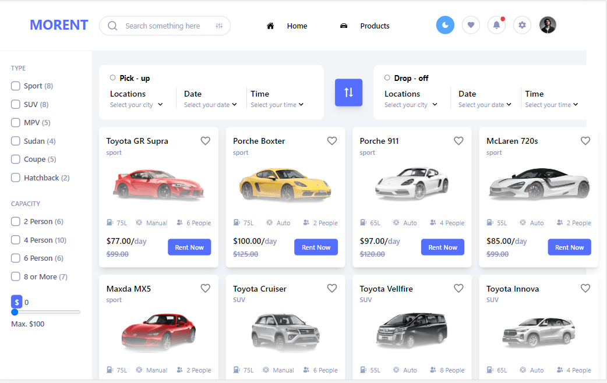Favorite the McLaren 720s

(x=585, y=141)
